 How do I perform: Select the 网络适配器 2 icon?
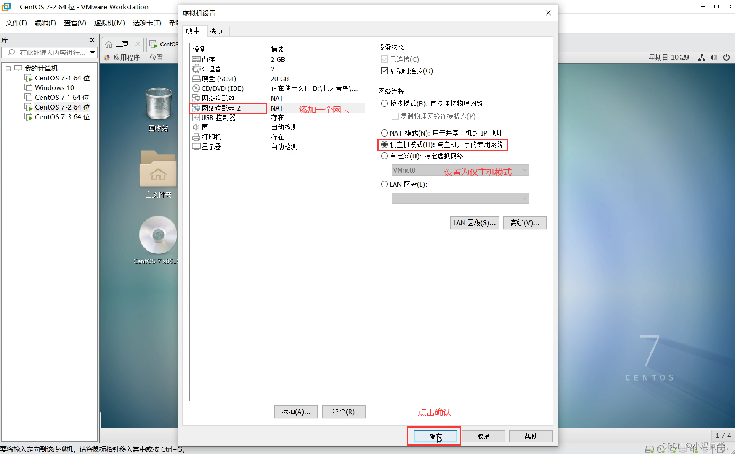tap(196, 108)
